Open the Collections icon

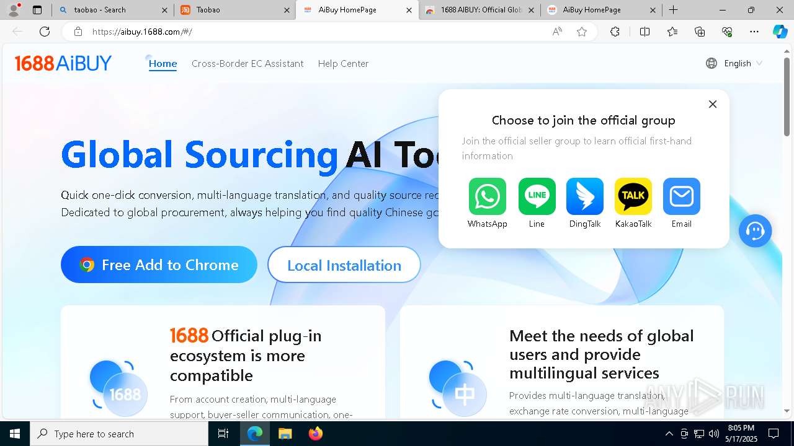point(700,32)
